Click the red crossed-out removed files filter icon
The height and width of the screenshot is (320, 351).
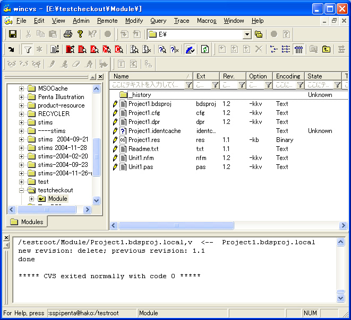(x=107, y=49)
